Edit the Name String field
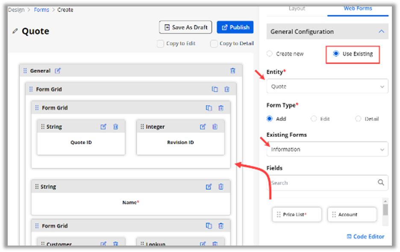 click(x=209, y=187)
